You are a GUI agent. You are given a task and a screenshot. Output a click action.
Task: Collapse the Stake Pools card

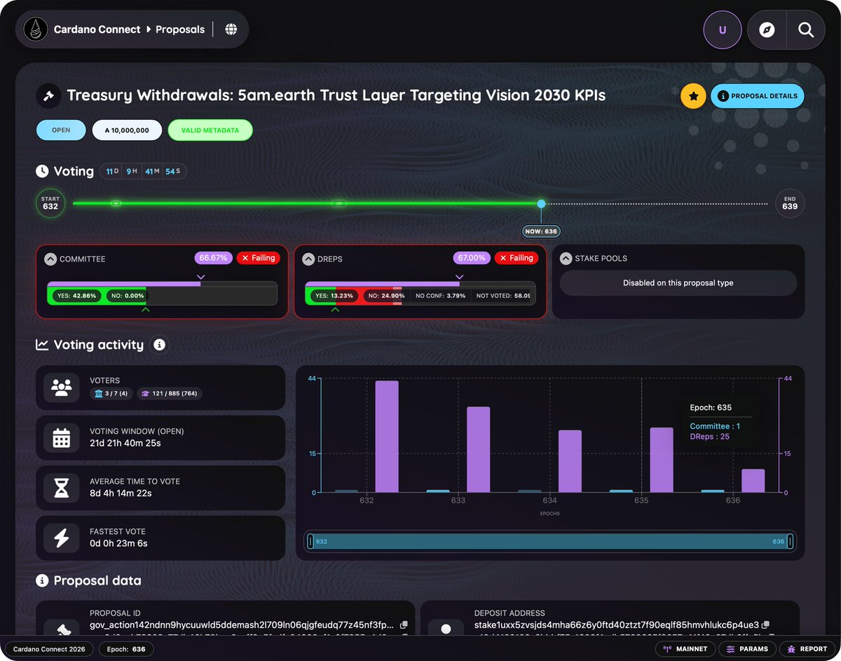pyautogui.click(x=566, y=258)
